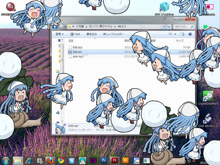Click the change view icon
This screenshot has width=220, height=165.
(x=170, y=34)
